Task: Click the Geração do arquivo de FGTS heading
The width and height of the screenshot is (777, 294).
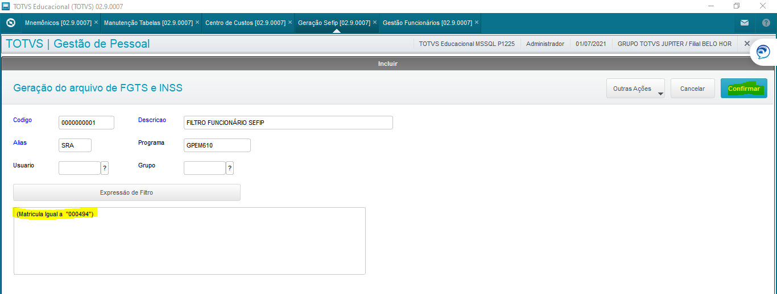Action: [98, 88]
